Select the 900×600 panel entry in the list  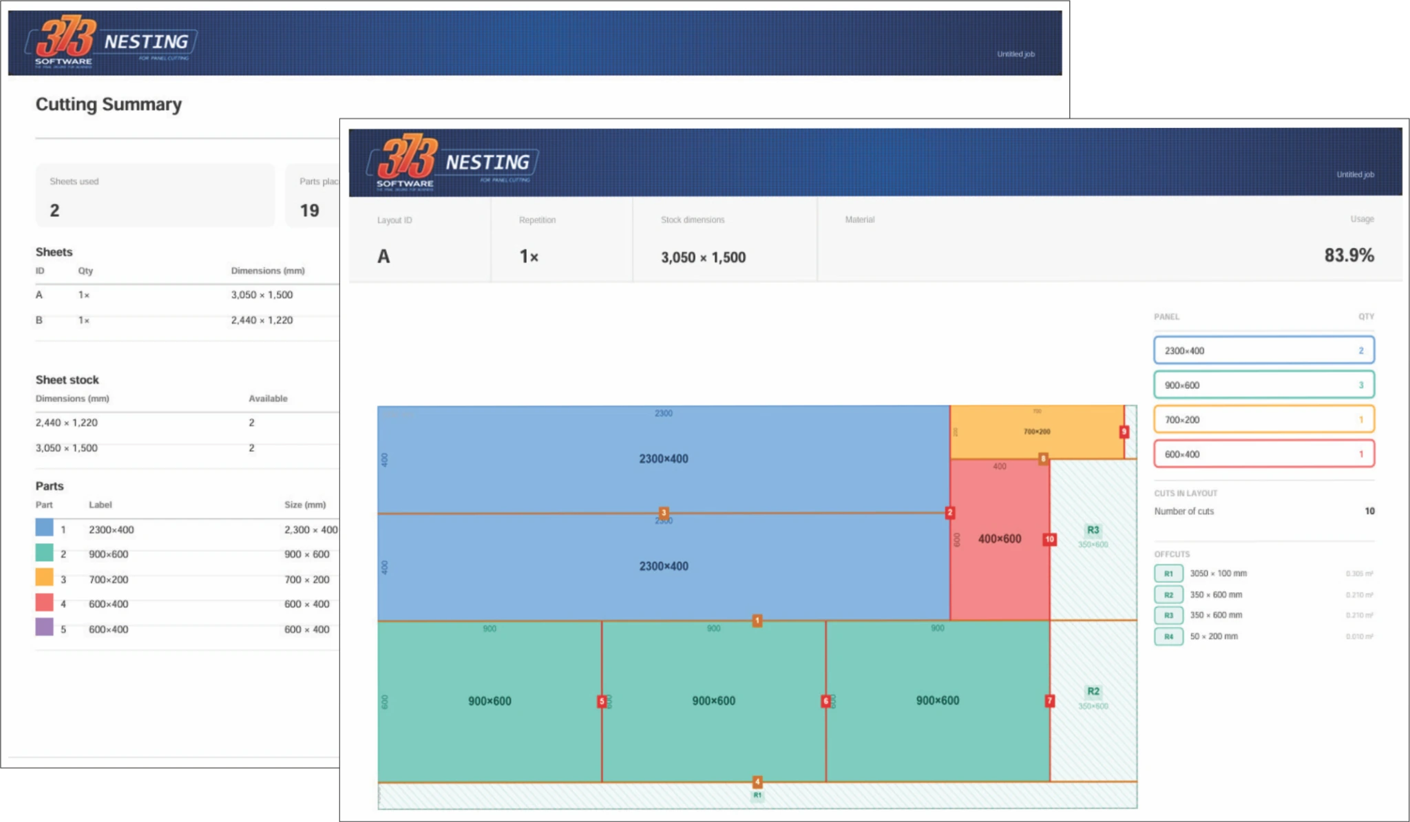1264,385
